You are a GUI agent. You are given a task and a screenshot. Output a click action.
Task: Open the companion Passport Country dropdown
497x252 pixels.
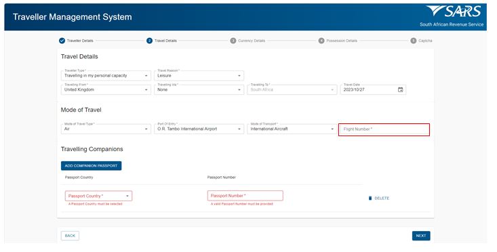click(98, 196)
